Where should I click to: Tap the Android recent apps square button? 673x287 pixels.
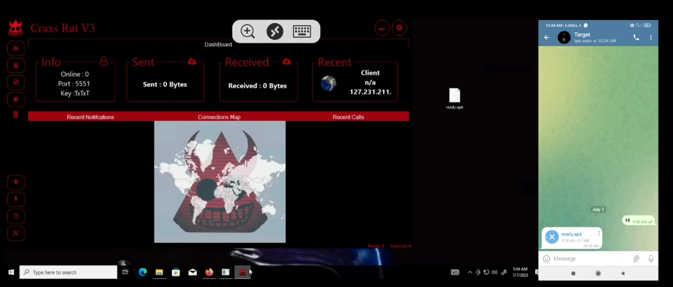pos(573,273)
